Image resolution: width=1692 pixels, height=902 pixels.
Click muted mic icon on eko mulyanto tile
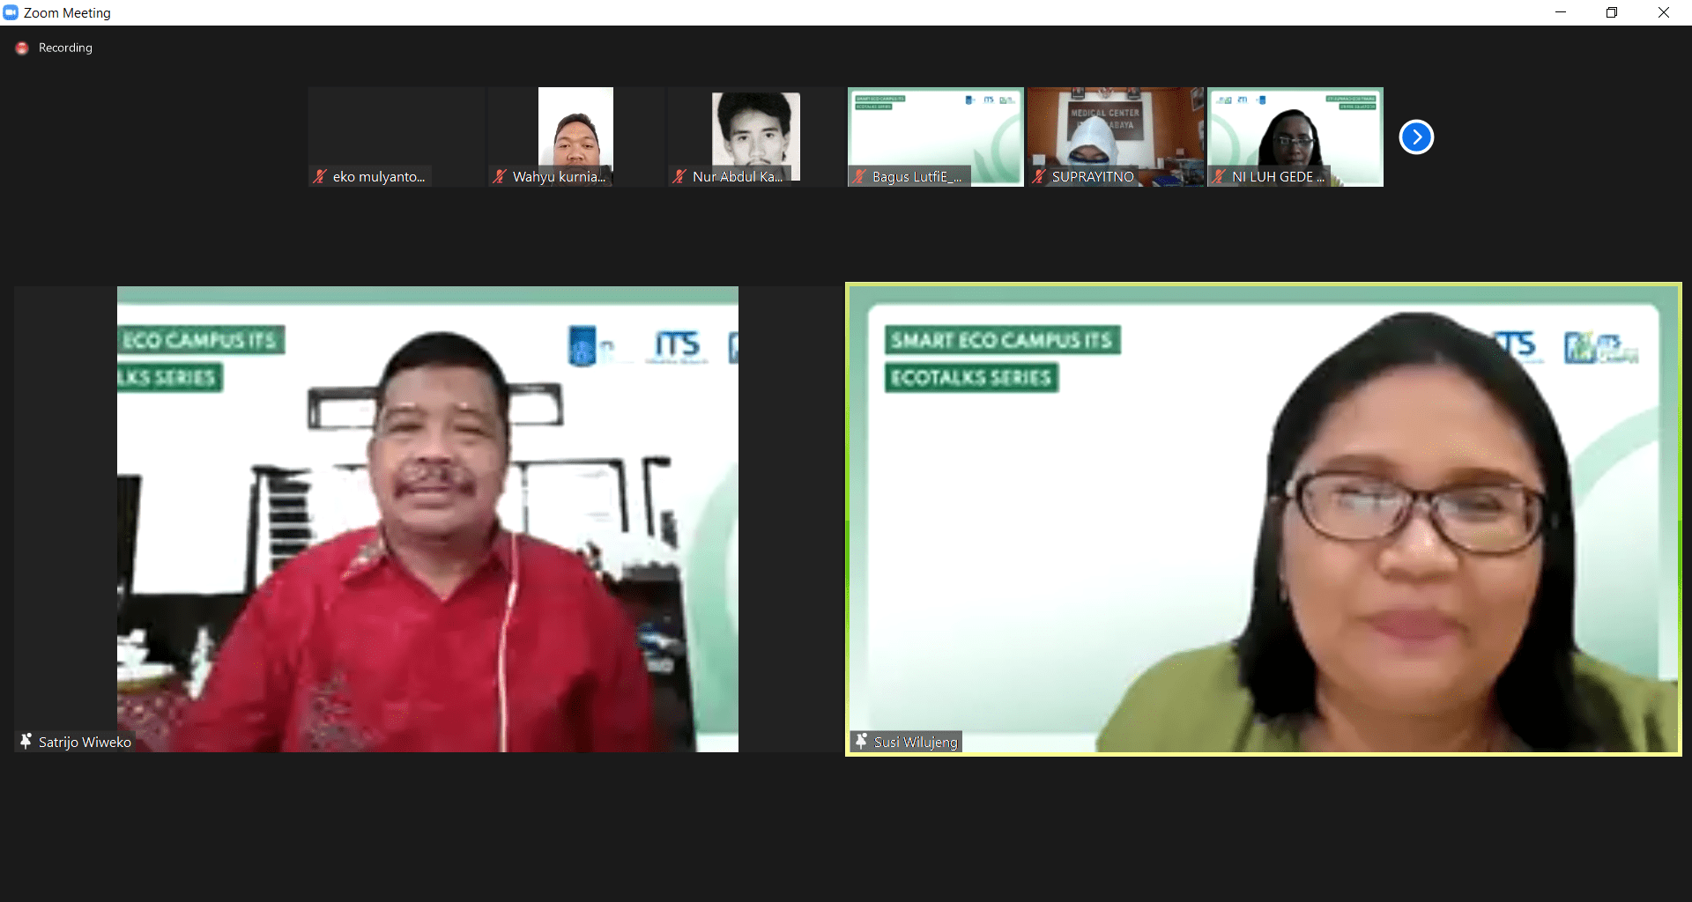pyautogui.click(x=320, y=177)
